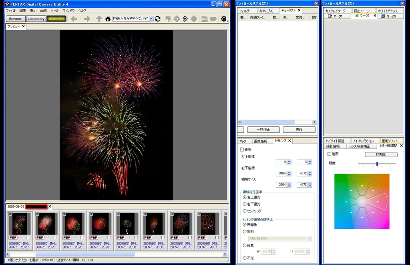Open the folder path dropdown
The width and height of the screenshot is (410, 265).
pos(151,19)
